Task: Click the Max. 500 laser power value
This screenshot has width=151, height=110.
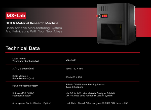Action: 70,60
